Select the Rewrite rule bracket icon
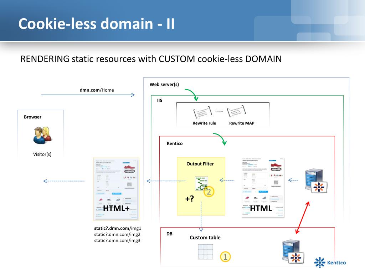Viewport: 365px width, 274px height. 203,112
